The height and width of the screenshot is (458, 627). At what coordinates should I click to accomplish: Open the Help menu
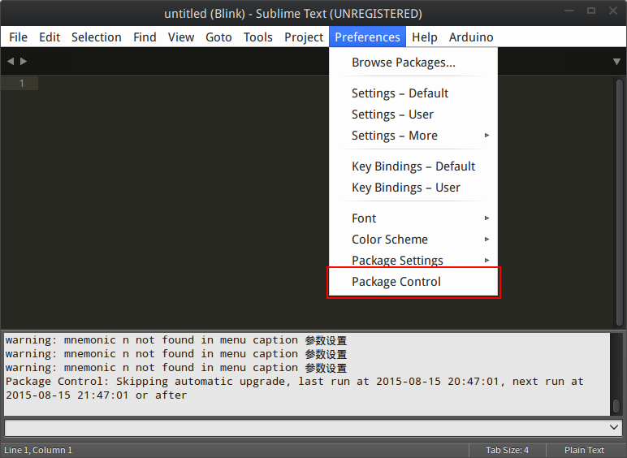click(x=425, y=37)
